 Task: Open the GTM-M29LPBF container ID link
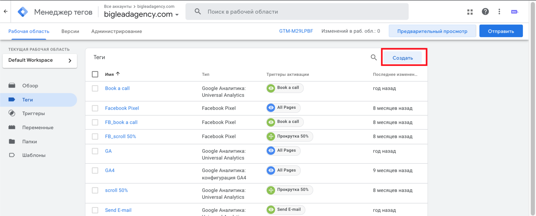296,31
